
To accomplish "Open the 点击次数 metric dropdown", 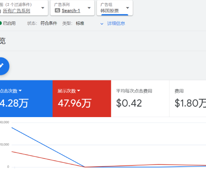I will coord(20,91).
